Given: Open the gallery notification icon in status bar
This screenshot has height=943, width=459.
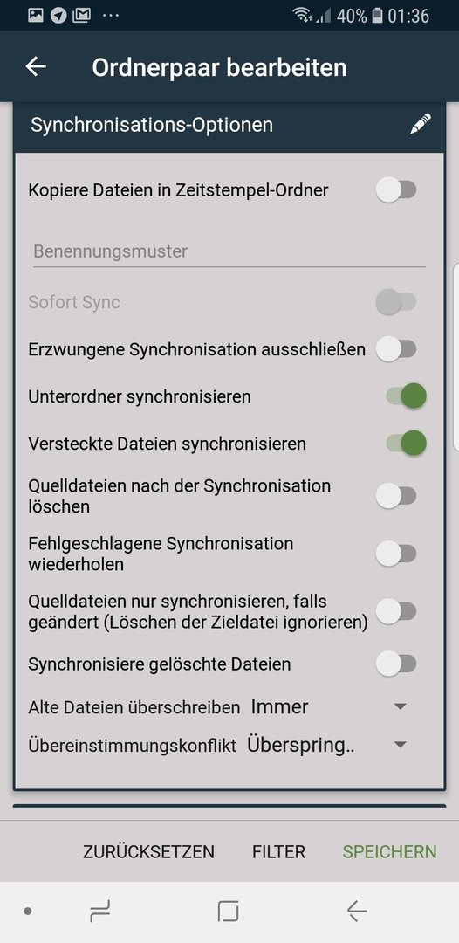Looking at the screenshot, I should (36, 15).
